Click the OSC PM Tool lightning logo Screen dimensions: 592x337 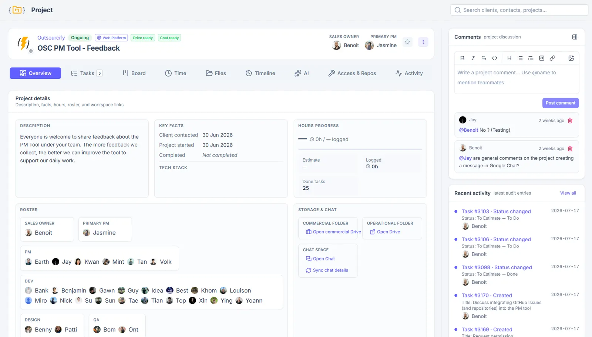(24, 43)
